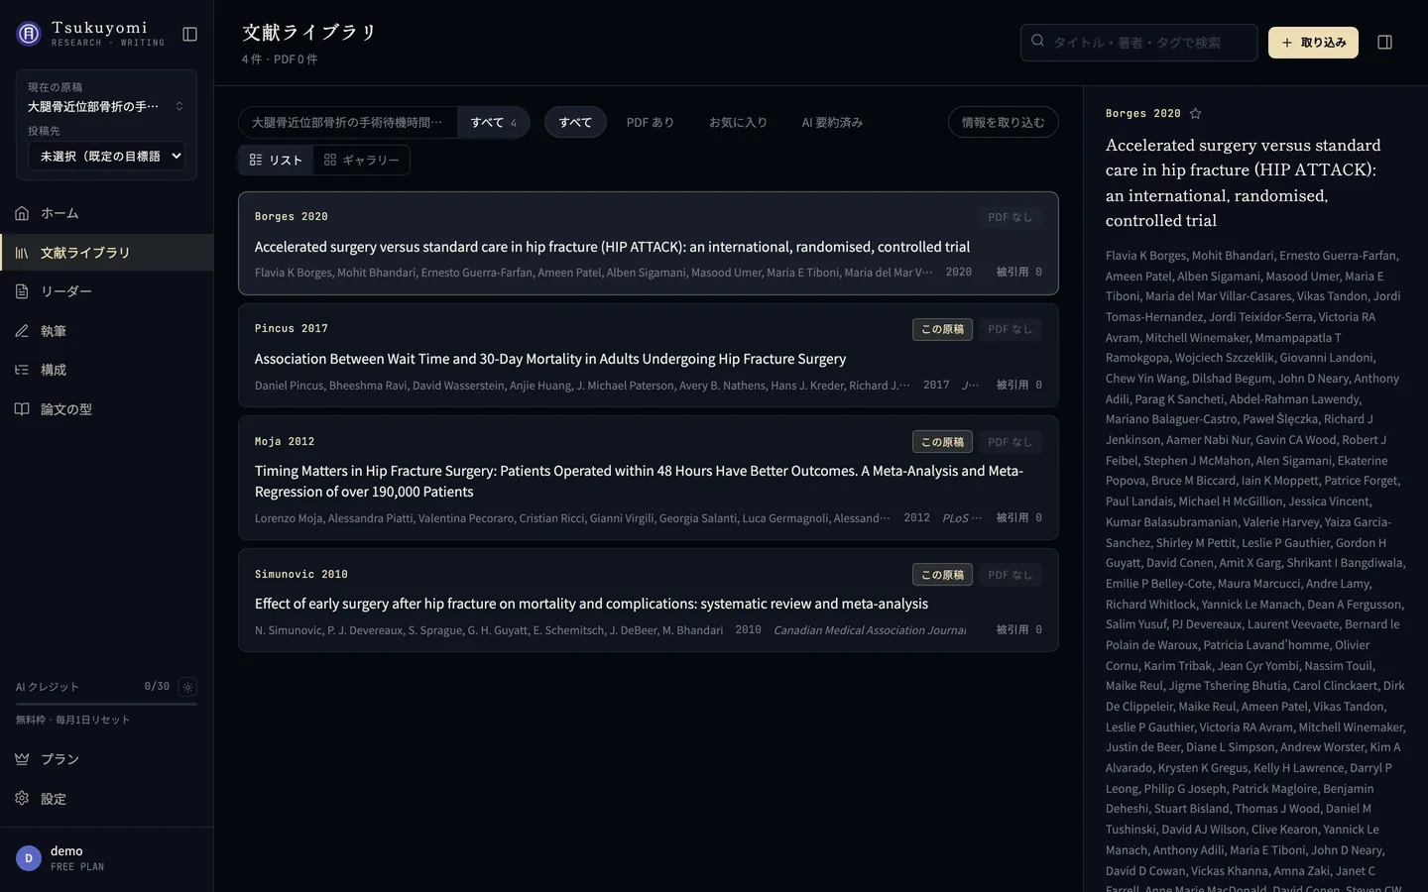Click この原稿 badge on Simunovic 2010
This screenshot has width=1428, height=892.
click(x=942, y=575)
